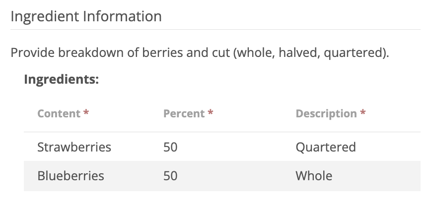
Task: Click the required asterisk beside Content
Action: (86, 113)
